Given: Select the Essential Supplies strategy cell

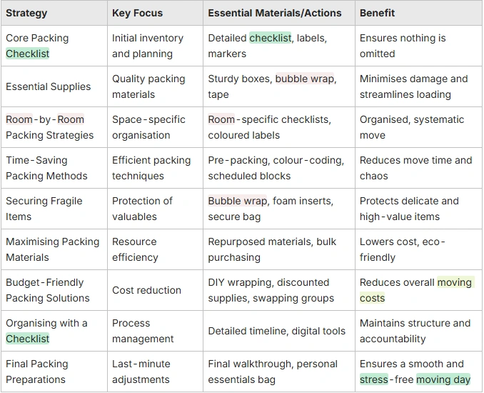Looking at the screenshot, I should (x=49, y=86).
